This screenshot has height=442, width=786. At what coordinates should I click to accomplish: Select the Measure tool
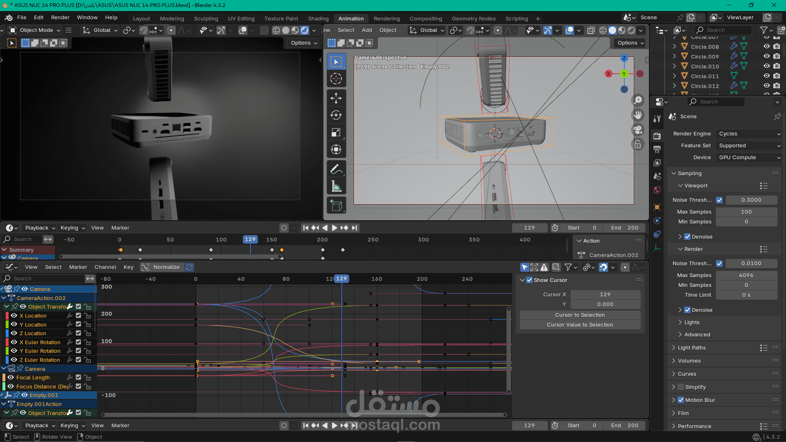coord(336,187)
